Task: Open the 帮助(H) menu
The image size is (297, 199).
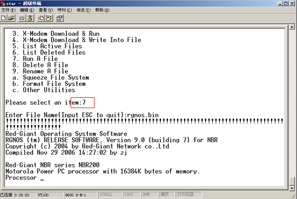Action: pos(102,10)
